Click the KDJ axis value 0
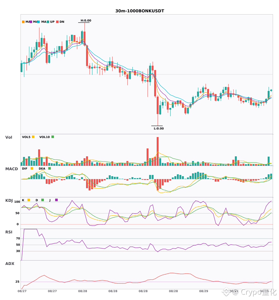This screenshot has height=300, width=279. 18,224
